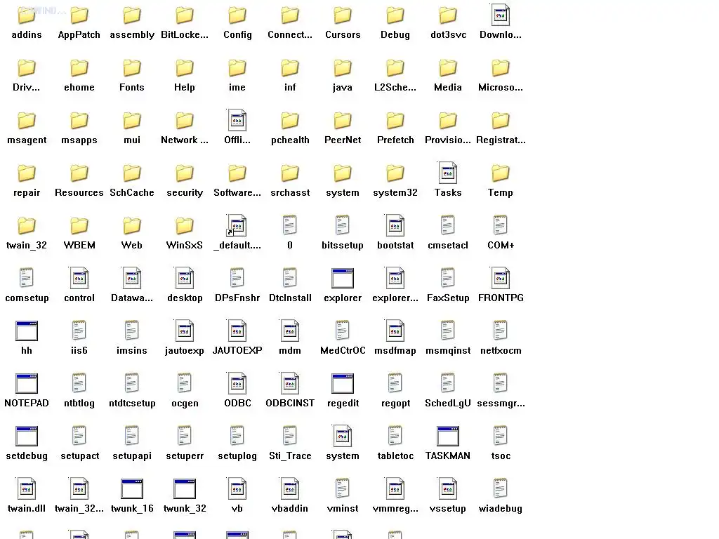Select the addins folder icon

[x=27, y=15]
